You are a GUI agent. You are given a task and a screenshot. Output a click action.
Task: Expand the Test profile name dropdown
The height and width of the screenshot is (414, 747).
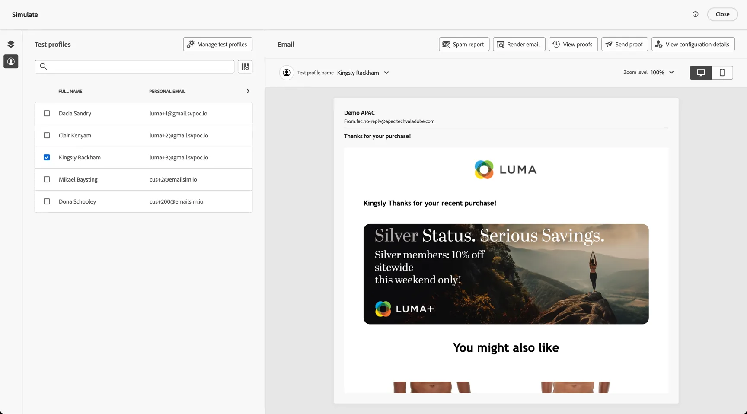[x=363, y=73]
